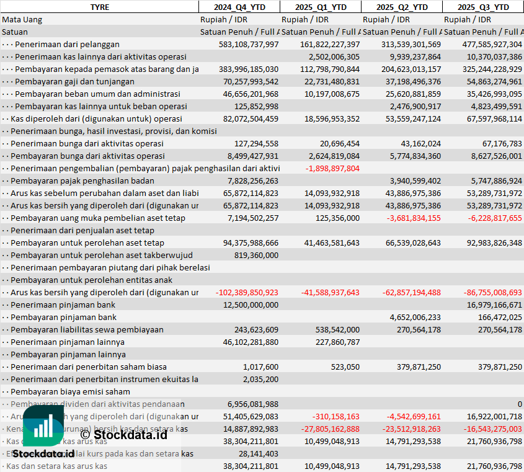This screenshot has height=472, width=524.
Task: Click the Satuan row label
Action: (15, 32)
